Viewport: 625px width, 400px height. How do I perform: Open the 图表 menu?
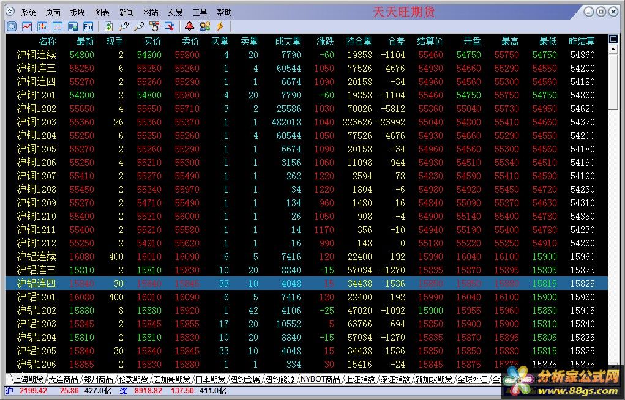coord(102,12)
